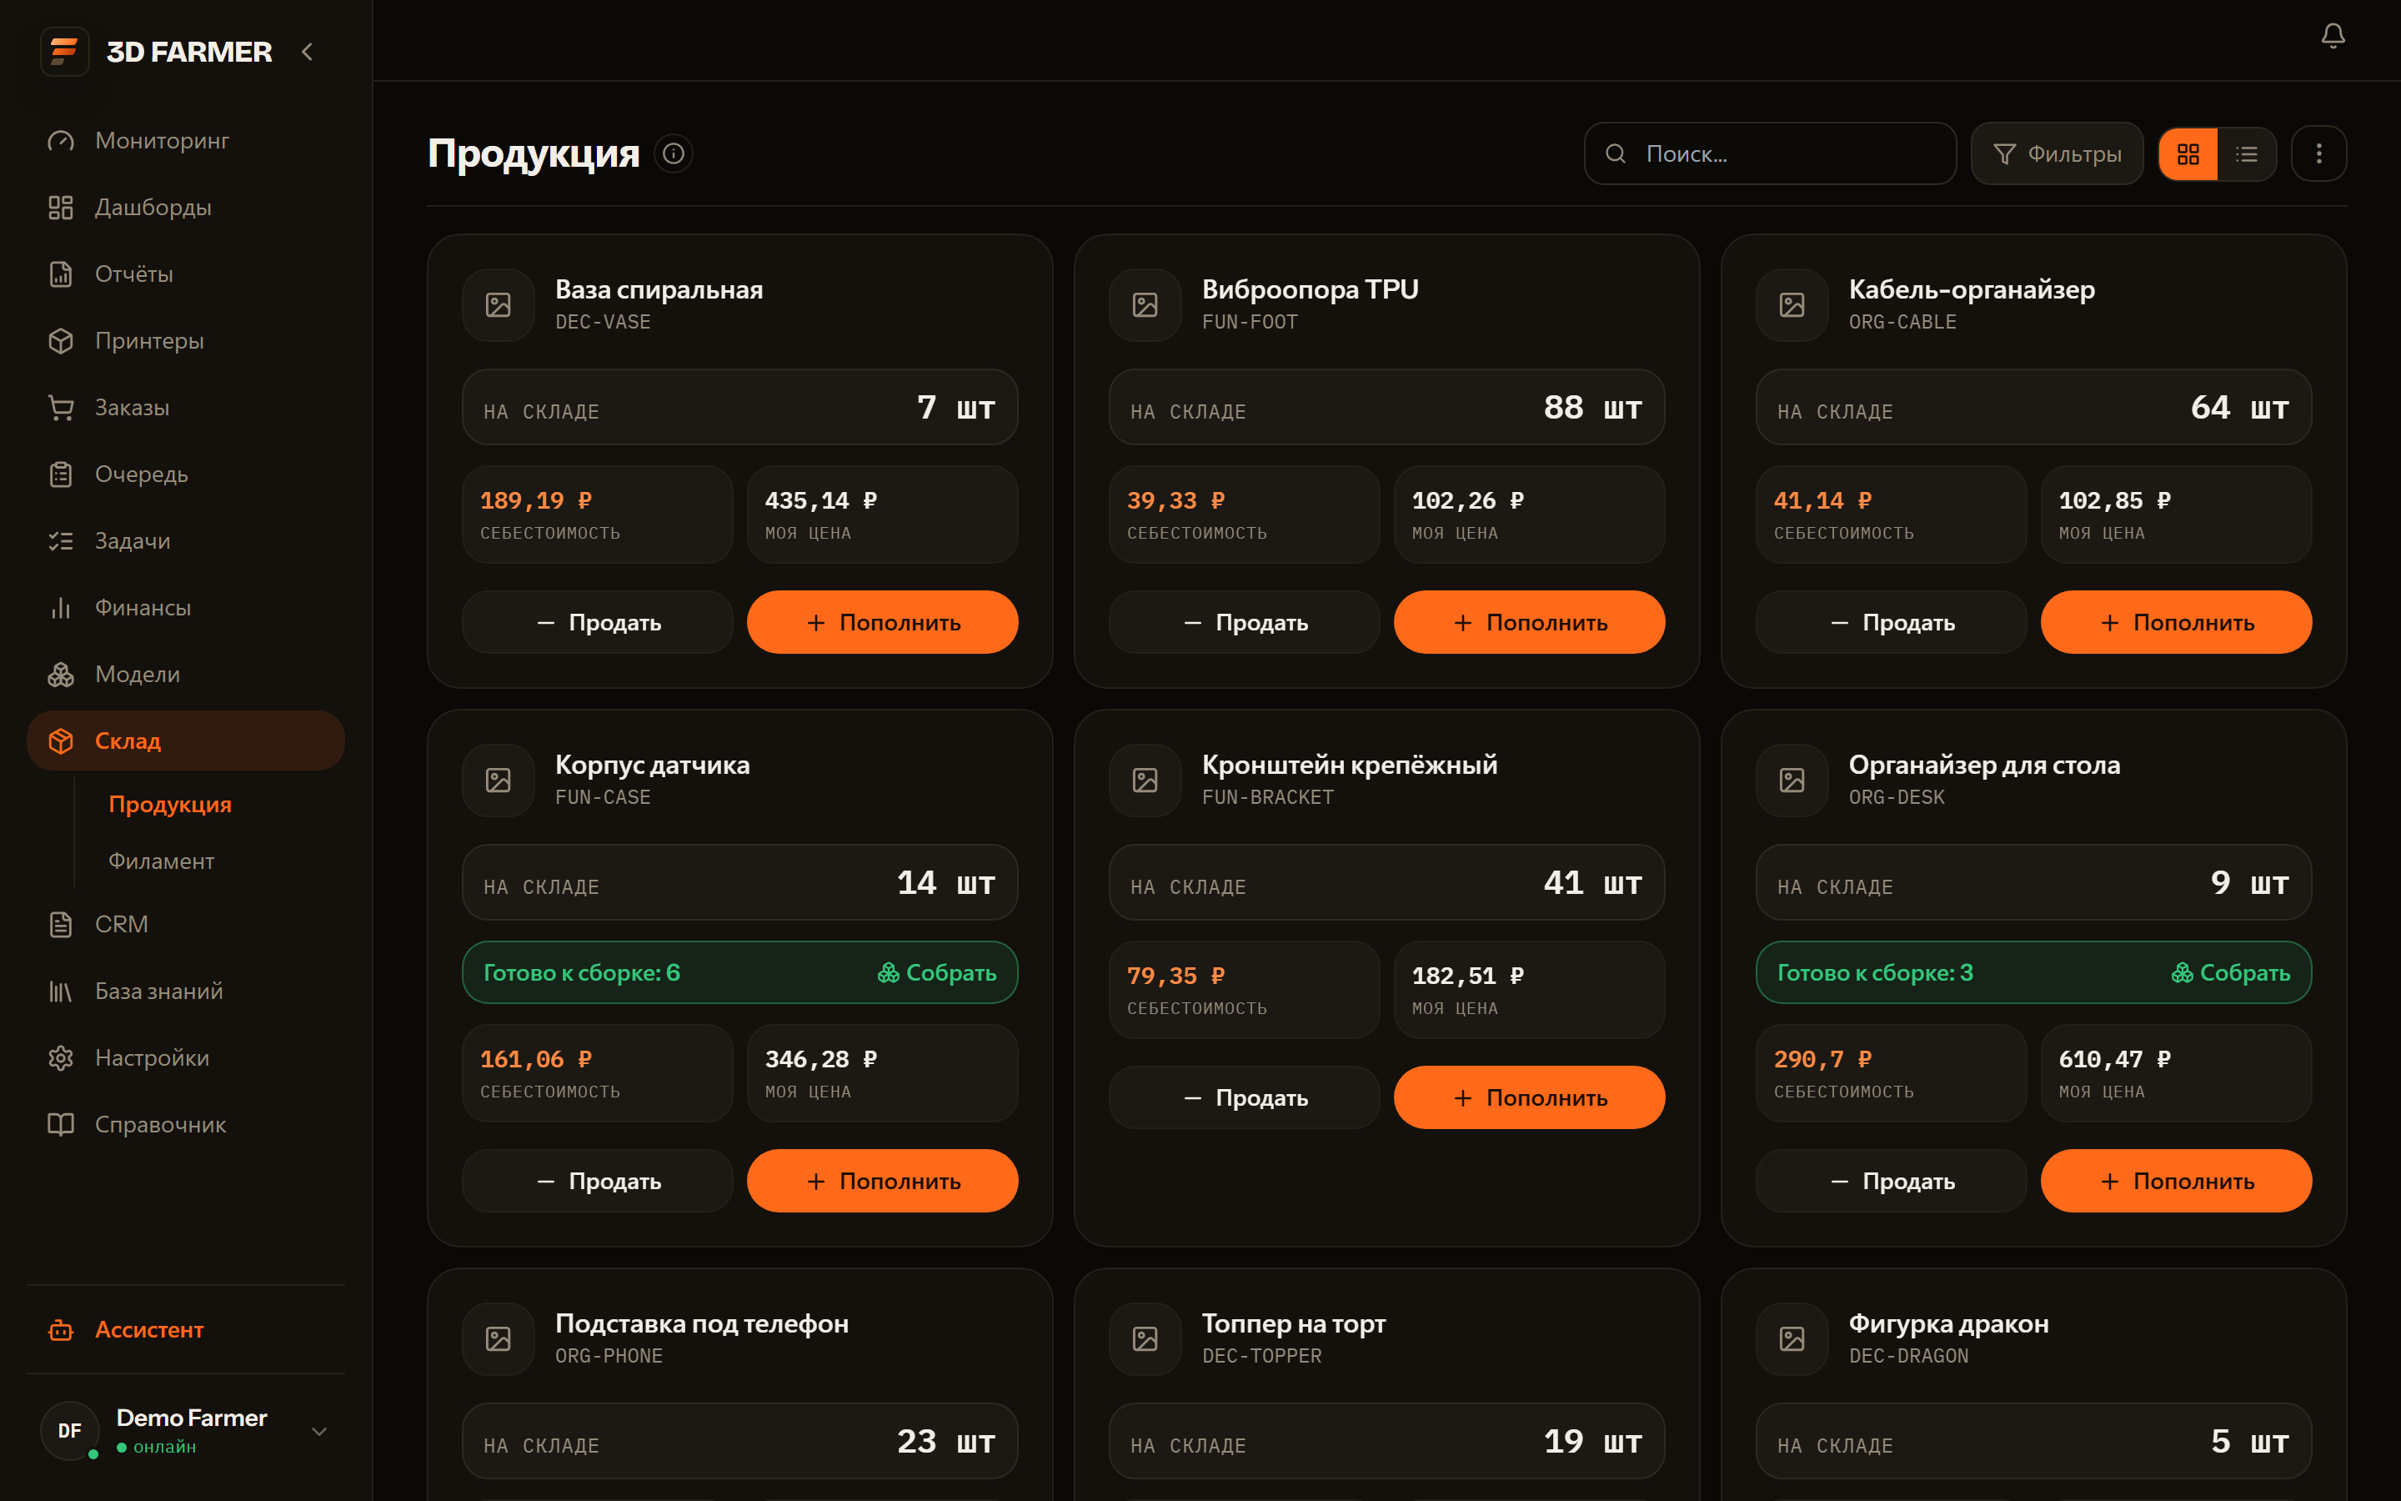
Task: Click the info icon next to Продукция
Action: coord(674,154)
